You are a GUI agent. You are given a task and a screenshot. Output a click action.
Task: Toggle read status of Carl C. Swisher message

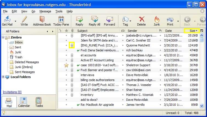pyautogui.click(x=123, y=40)
